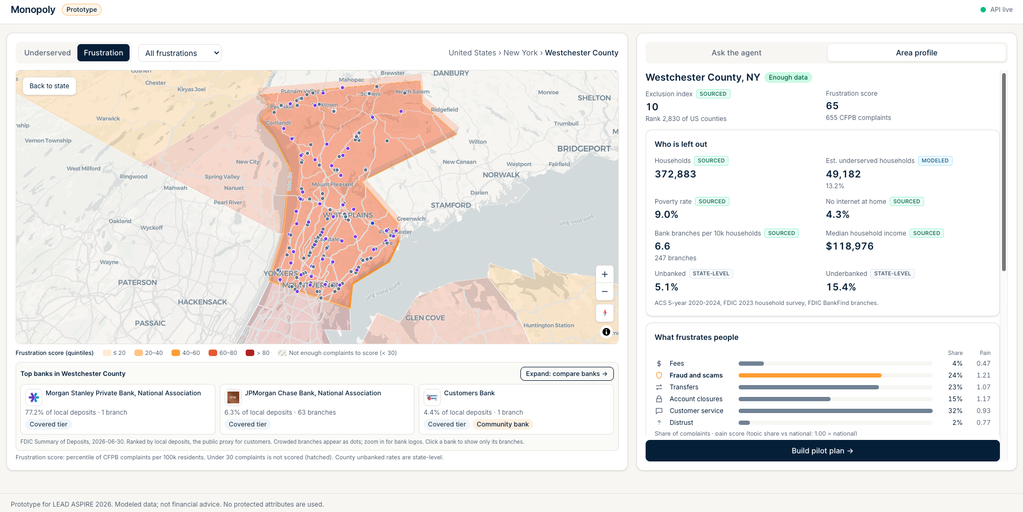Viewport: 1023px width, 512px height.
Task: Click the Customers Bank logo
Action: (432, 397)
